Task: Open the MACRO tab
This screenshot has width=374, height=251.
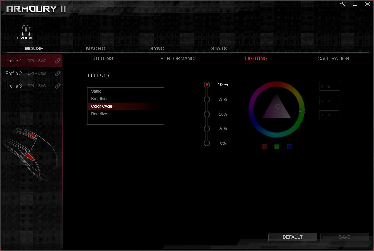Action: 96,49
